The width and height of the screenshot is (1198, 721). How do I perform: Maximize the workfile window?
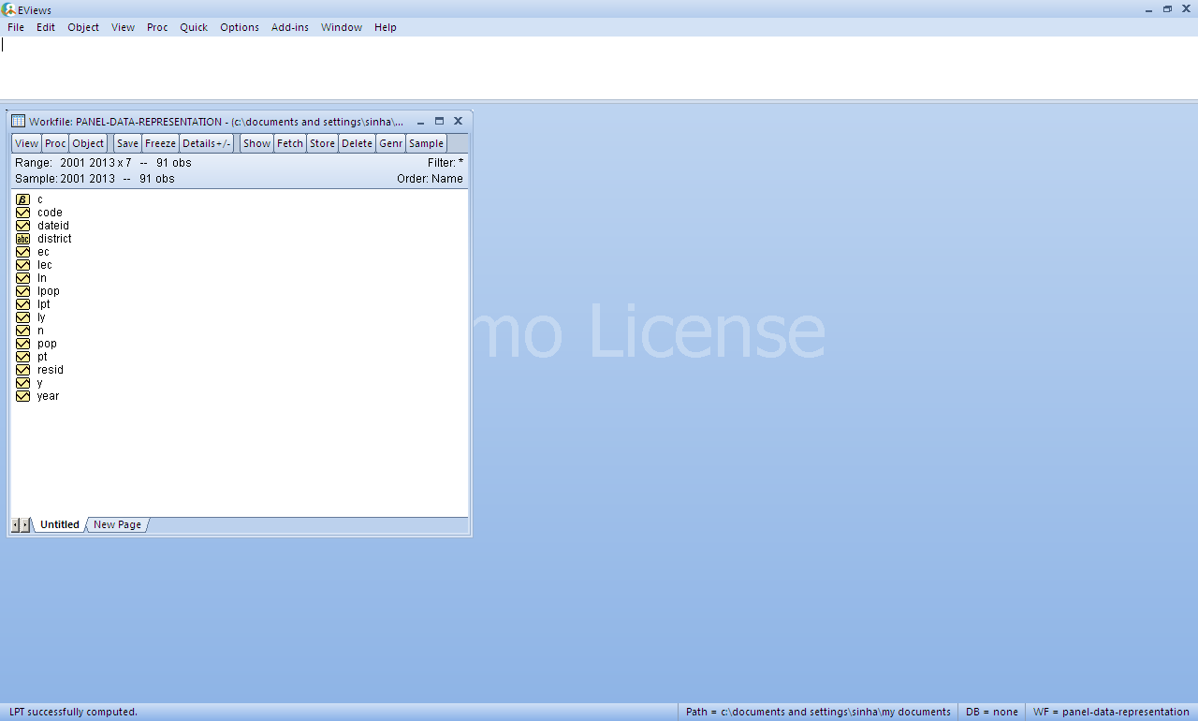[x=439, y=121]
